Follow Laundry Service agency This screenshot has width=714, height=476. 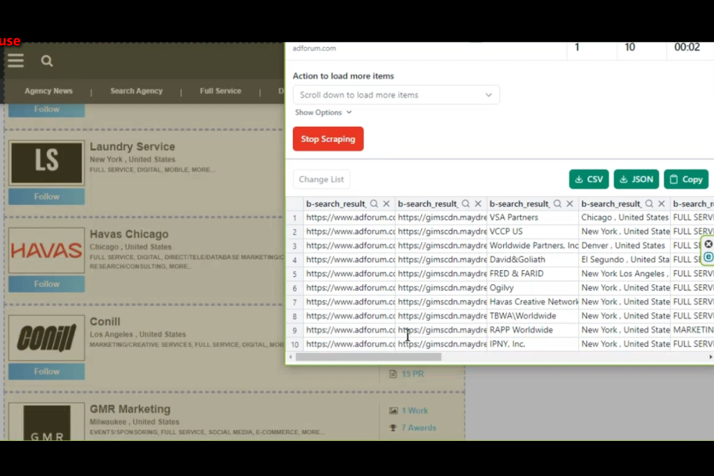(46, 197)
